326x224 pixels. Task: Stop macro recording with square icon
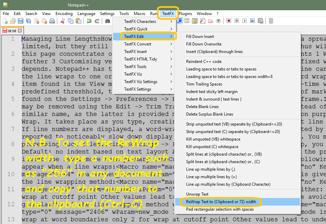tap(237, 21)
